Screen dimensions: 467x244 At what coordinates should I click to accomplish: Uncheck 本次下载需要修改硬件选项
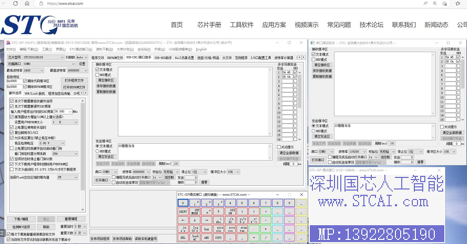click(x=12, y=101)
